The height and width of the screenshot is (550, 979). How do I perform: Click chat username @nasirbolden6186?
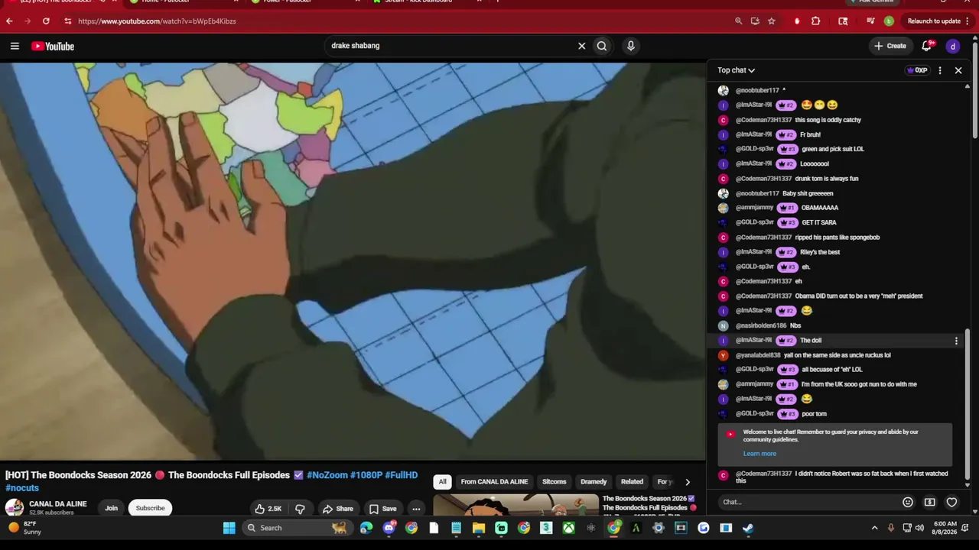coord(761,326)
